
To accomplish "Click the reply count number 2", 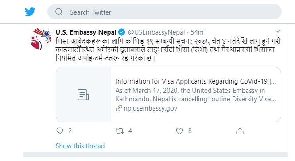I will [x=70, y=131].
